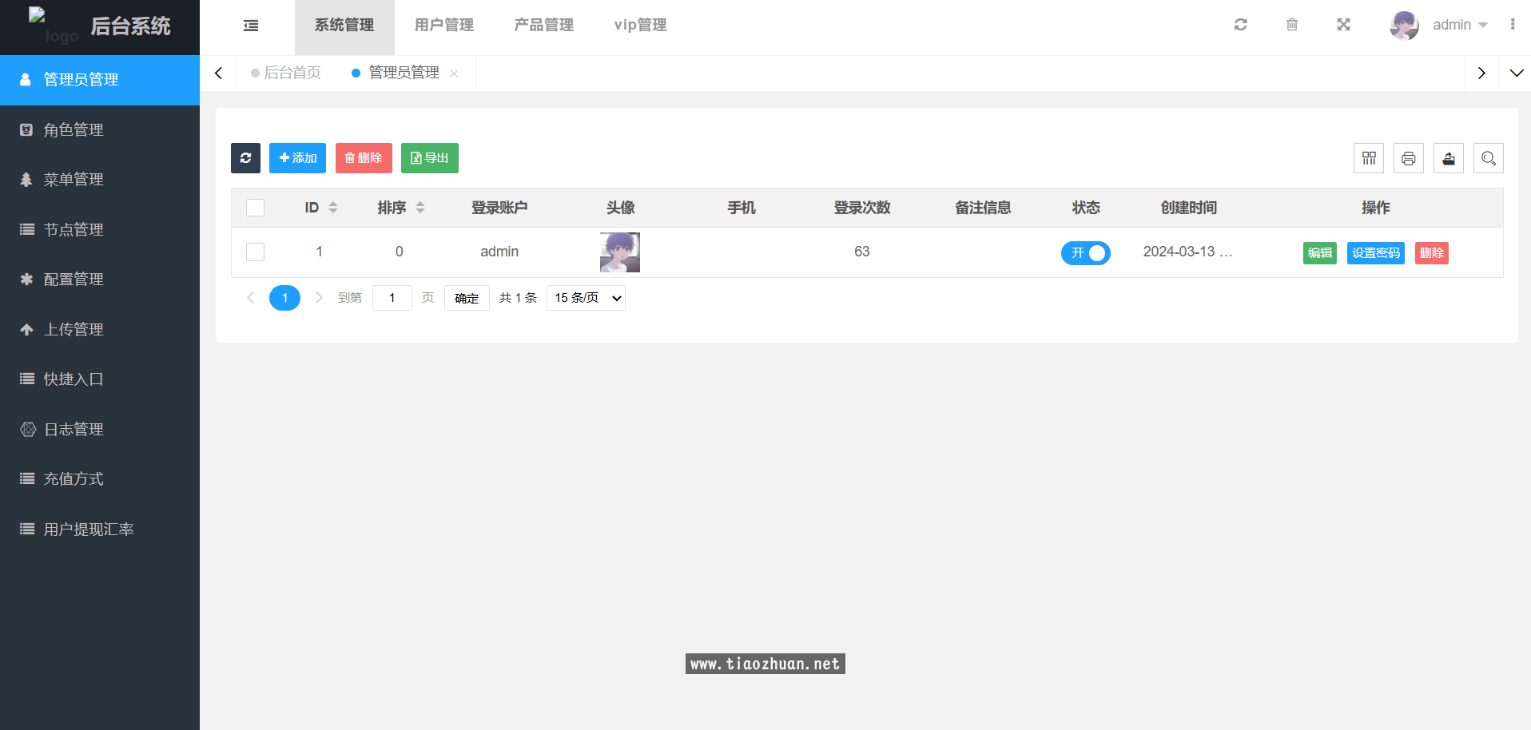Open the vertical dots more menu
Image resolution: width=1531 pixels, height=730 pixels.
1513,25
